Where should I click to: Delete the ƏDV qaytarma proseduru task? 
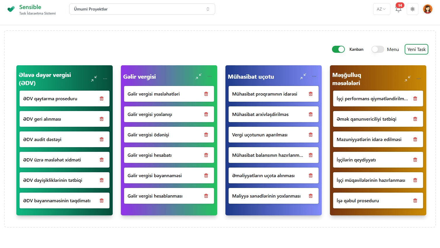tap(102, 99)
